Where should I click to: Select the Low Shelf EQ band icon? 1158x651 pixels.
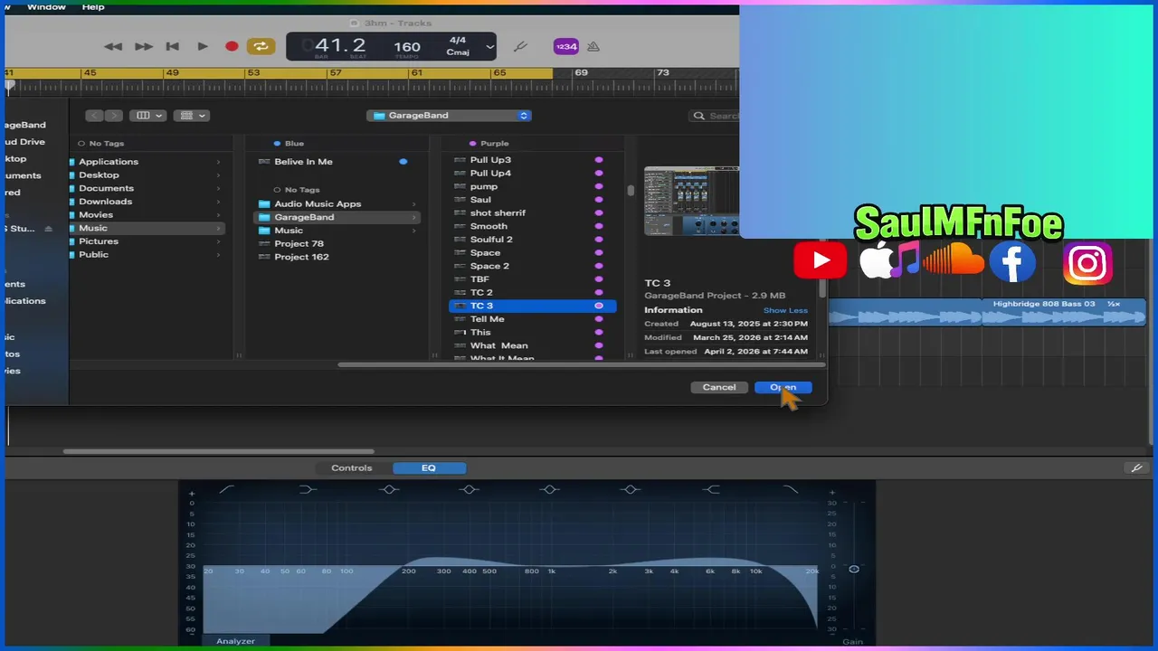pyautogui.click(x=308, y=489)
